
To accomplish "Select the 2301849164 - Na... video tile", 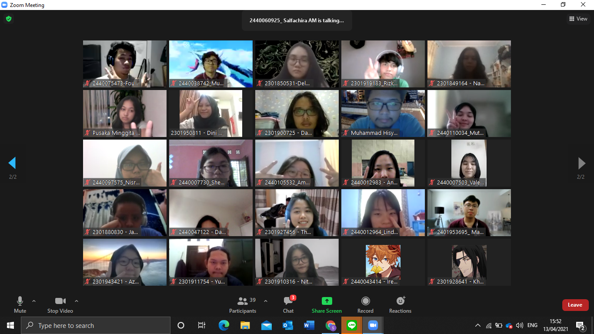I will pos(469,64).
